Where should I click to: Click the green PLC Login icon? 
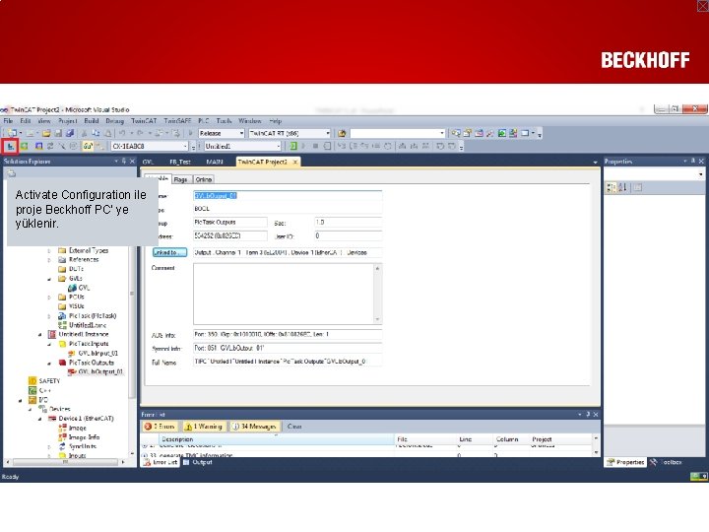point(293,146)
